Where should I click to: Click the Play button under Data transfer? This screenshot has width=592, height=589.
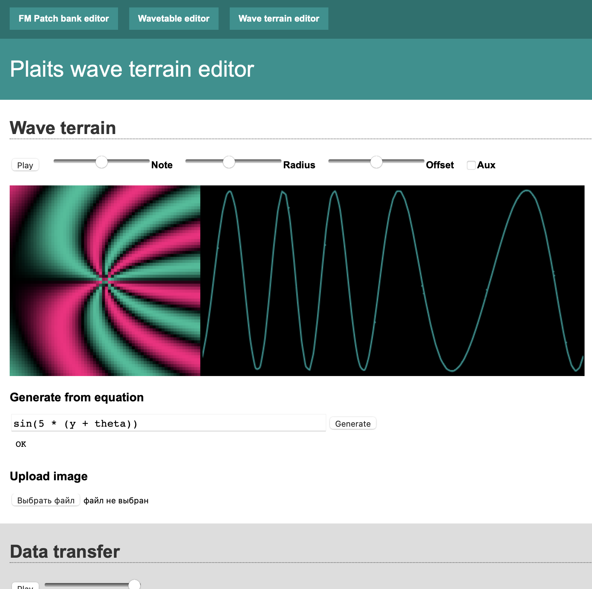[25, 586]
